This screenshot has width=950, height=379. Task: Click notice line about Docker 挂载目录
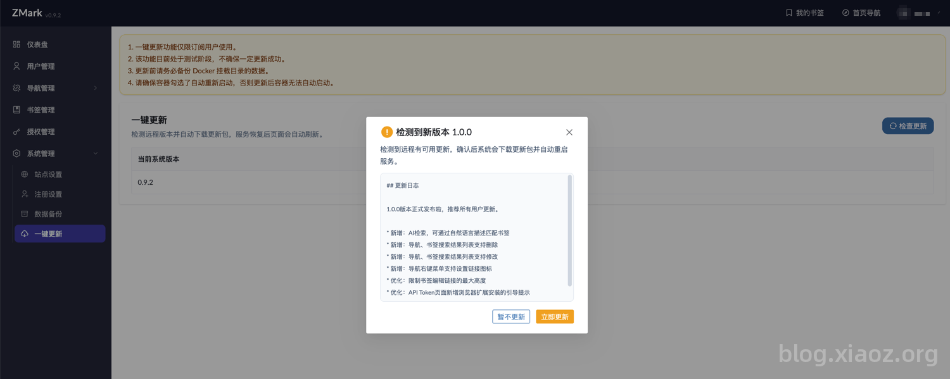(x=198, y=71)
